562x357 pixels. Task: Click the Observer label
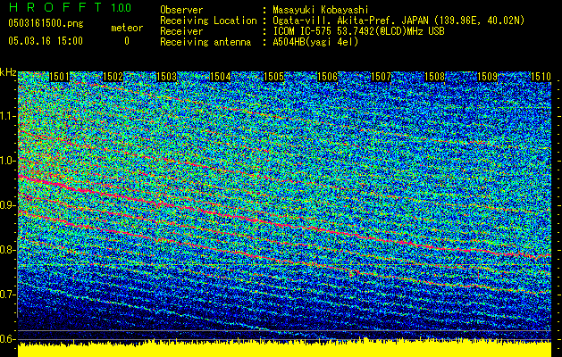[181, 10]
